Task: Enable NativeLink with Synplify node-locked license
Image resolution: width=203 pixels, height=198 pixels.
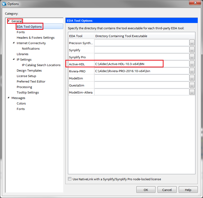Action: [x=70, y=179]
